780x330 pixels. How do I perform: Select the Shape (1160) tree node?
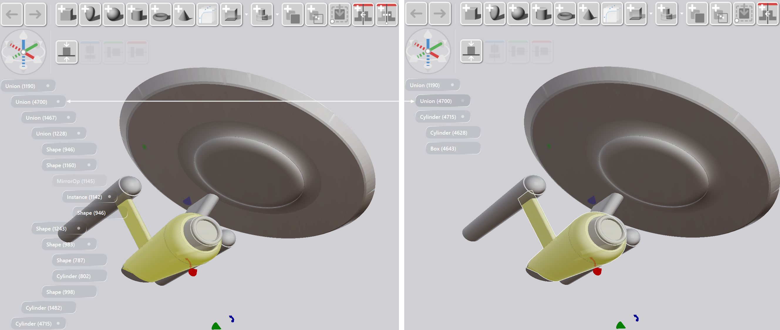pos(69,165)
